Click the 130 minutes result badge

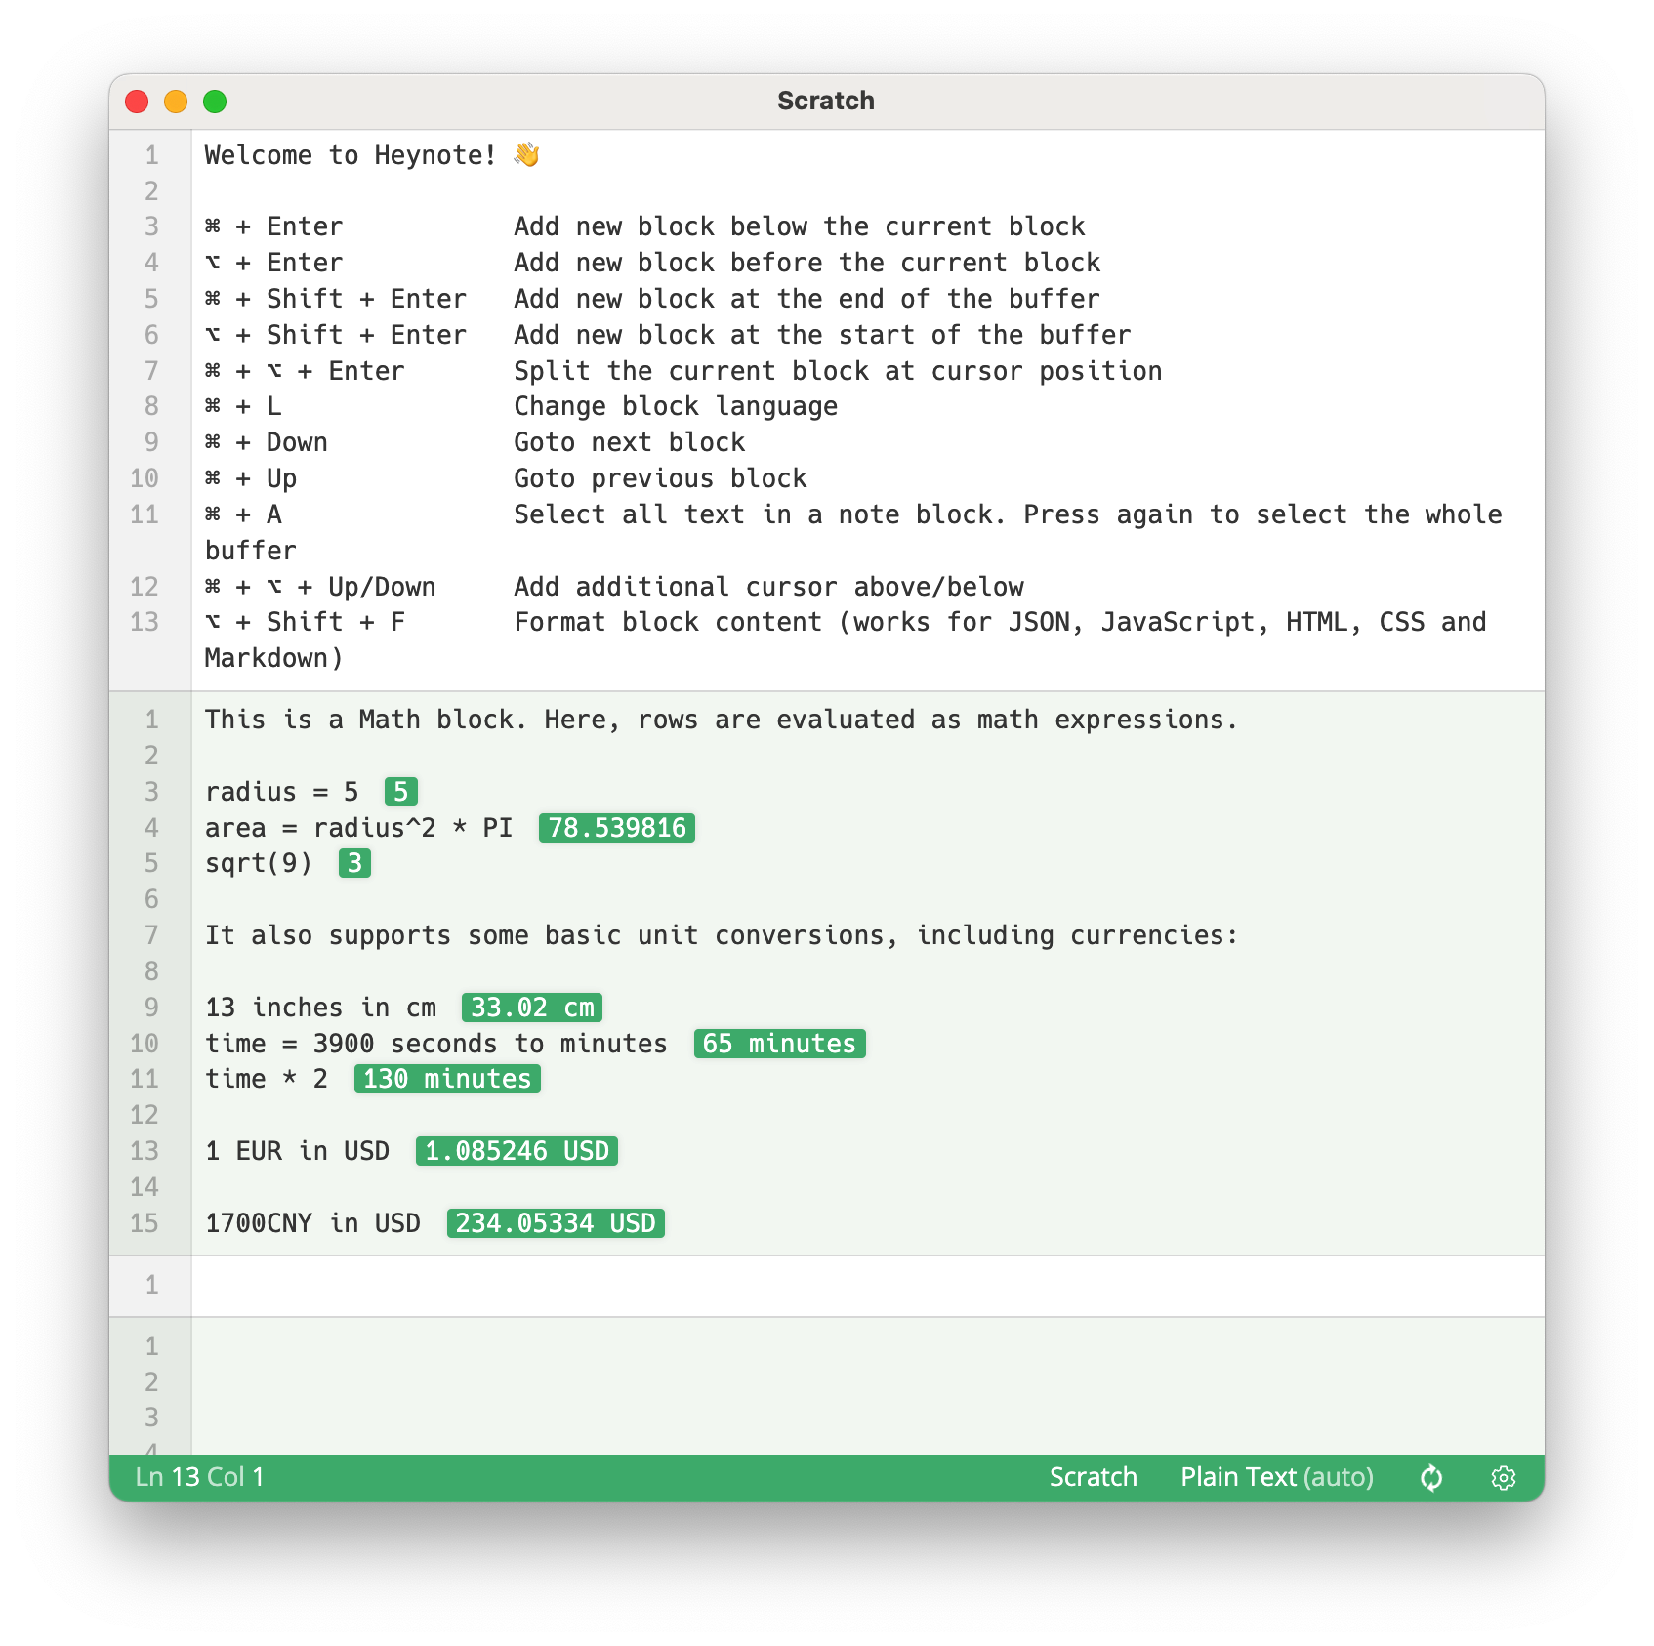447,1079
